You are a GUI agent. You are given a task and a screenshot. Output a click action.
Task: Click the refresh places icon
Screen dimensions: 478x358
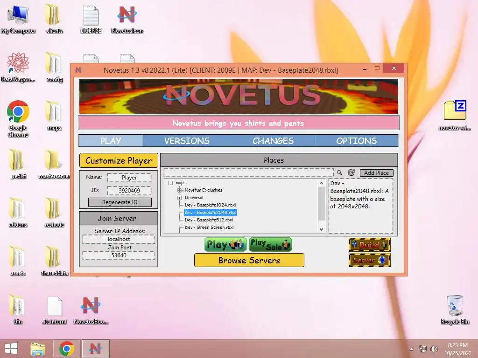[351, 172]
